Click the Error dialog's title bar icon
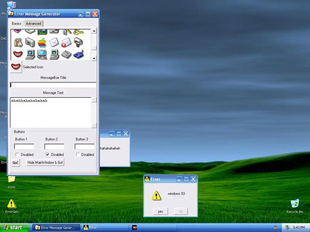This screenshot has height=232, width=310. [147, 179]
